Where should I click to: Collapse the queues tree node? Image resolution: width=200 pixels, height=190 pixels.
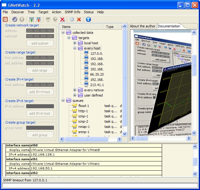[63, 101]
